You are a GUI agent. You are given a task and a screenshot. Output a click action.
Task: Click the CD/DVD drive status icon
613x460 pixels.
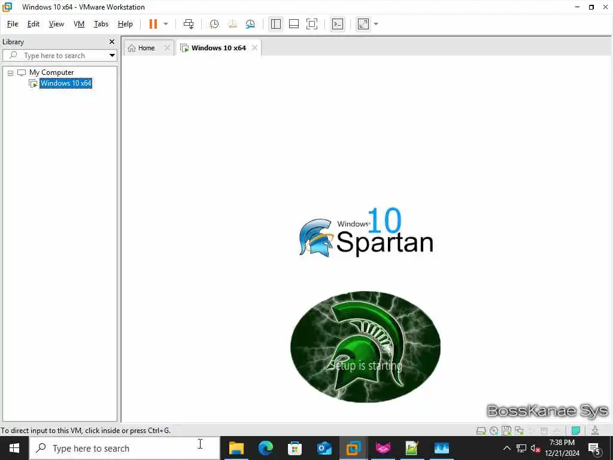[494, 431]
